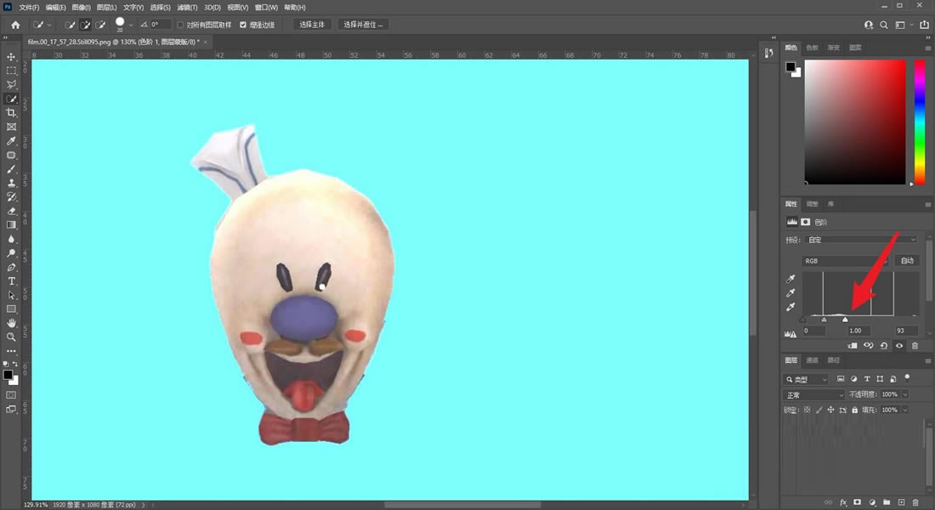
Task: Create a new layer in Layers panel
Action: (x=901, y=503)
